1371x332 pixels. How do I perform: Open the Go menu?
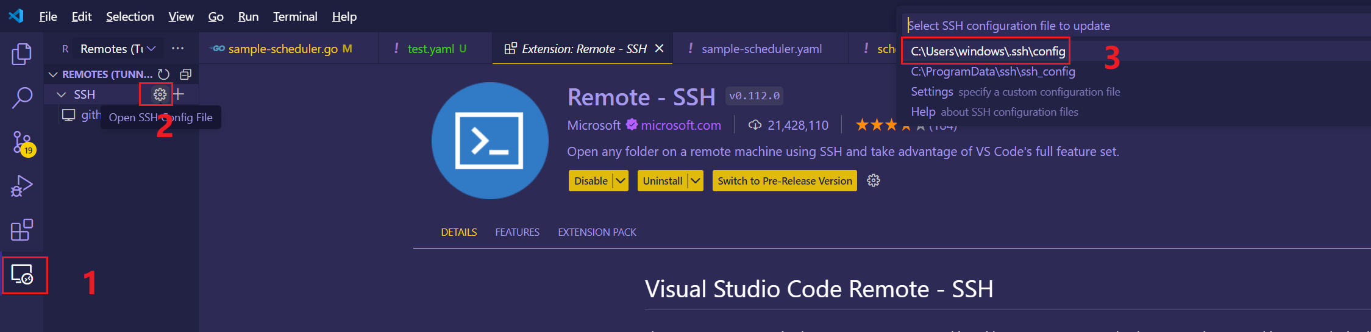[216, 16]
